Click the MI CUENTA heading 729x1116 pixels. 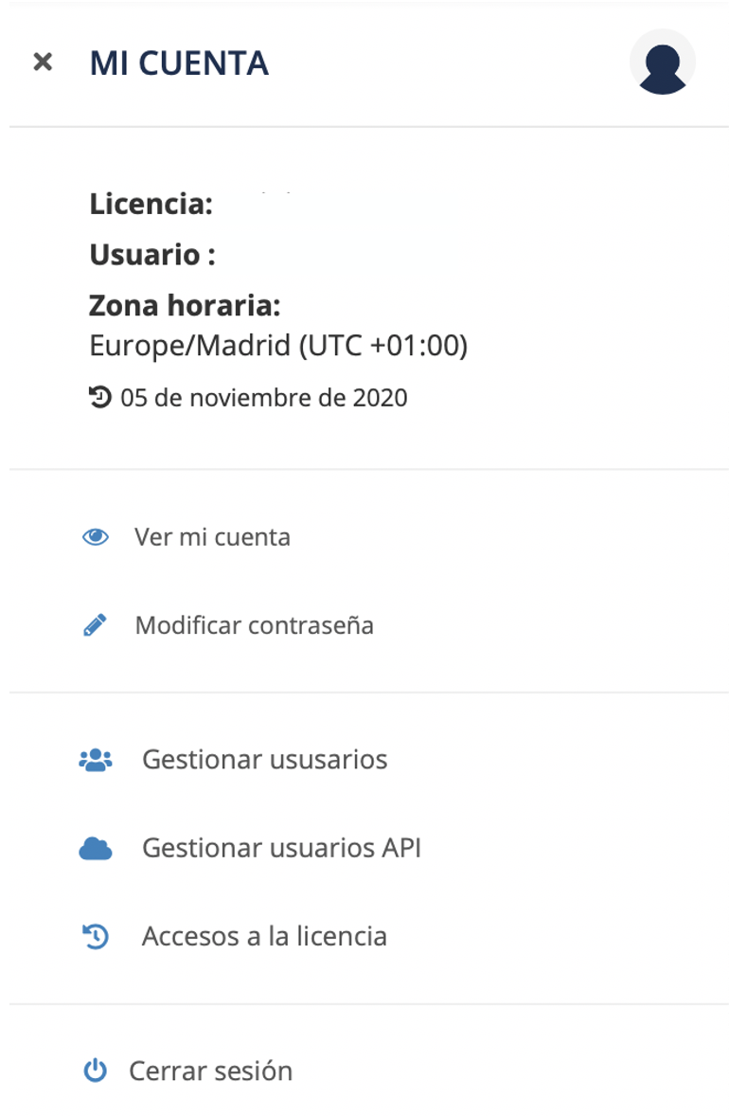(x=179, y=63)
